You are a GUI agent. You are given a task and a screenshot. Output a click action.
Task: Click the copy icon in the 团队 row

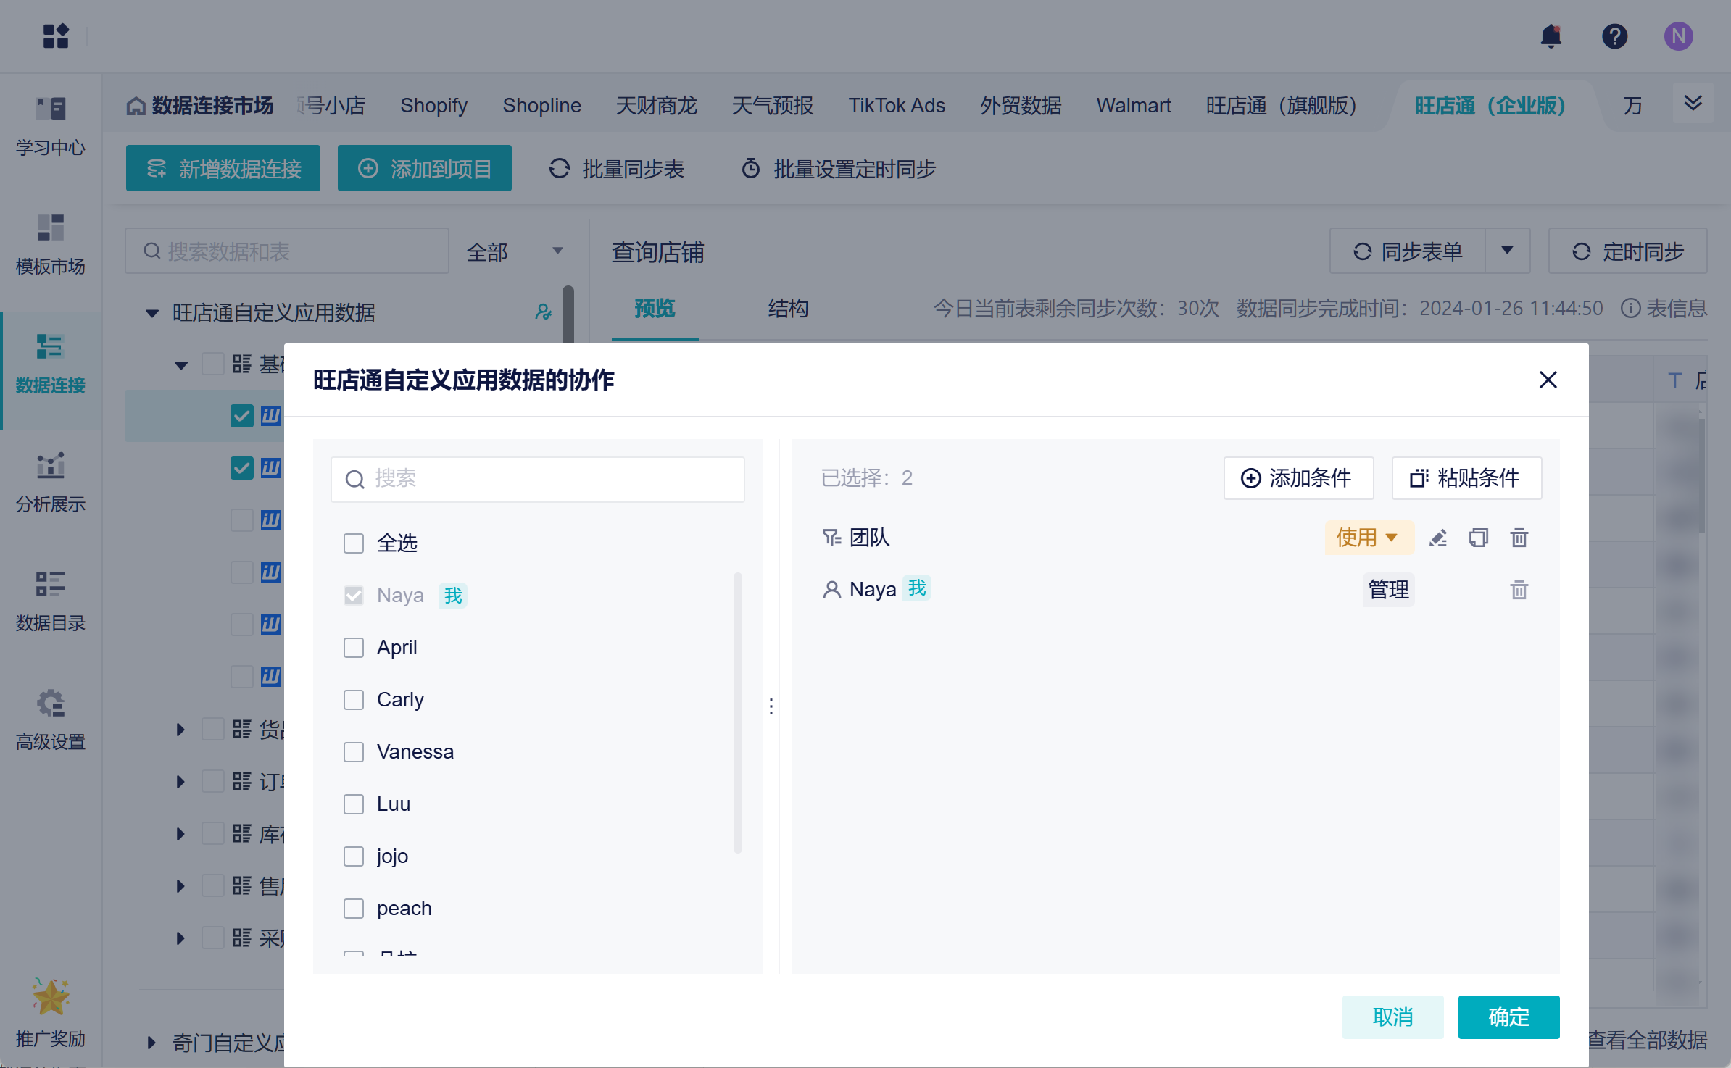(1478, 538)
